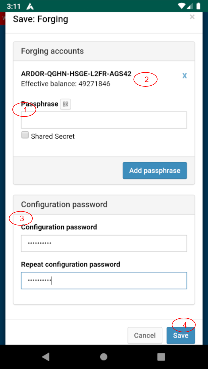Tap the Repeat configuration password field
Image resolution: width=208 pixels, height=369 pixels.
click(x=104, y=280)
